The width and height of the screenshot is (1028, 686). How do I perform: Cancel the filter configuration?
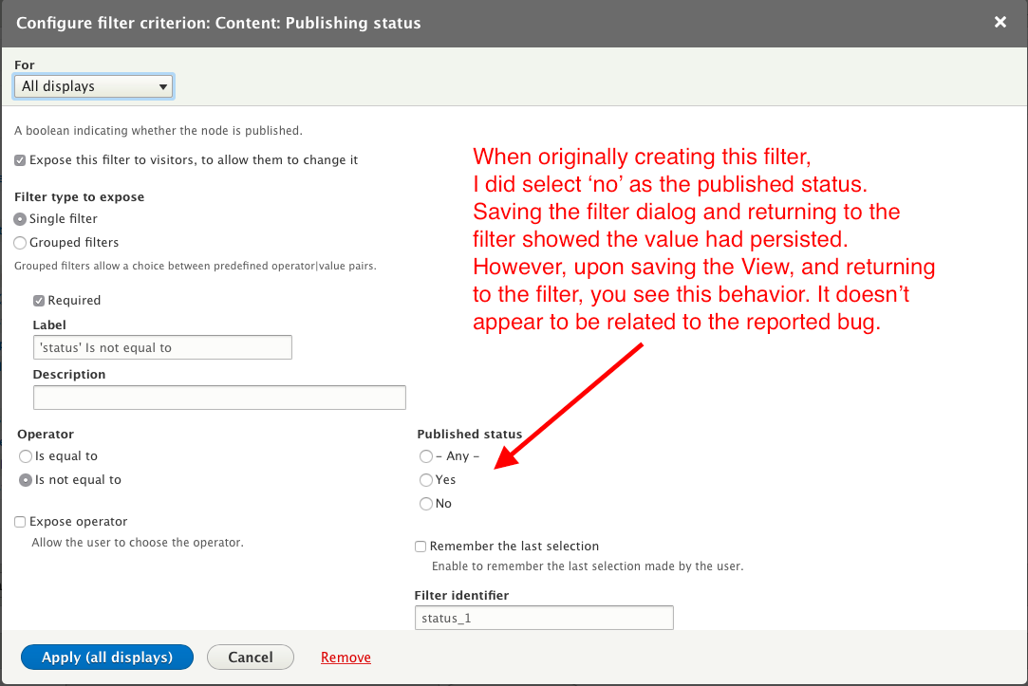(x=251, y=658)
